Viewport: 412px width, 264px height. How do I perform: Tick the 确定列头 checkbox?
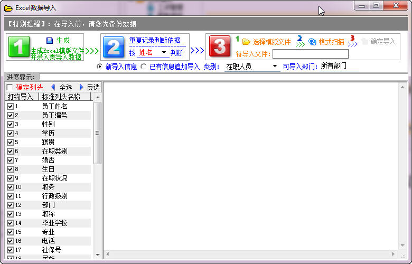10,87
